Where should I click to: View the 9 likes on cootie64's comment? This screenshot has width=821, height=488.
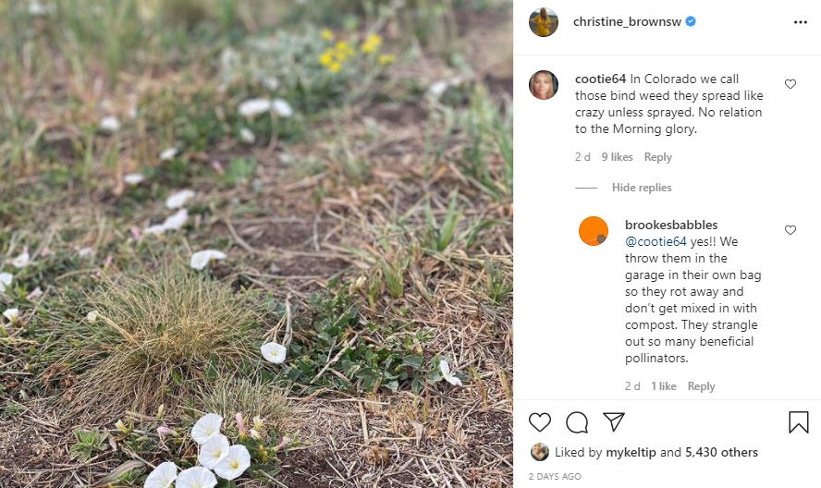tap(617, 157)
